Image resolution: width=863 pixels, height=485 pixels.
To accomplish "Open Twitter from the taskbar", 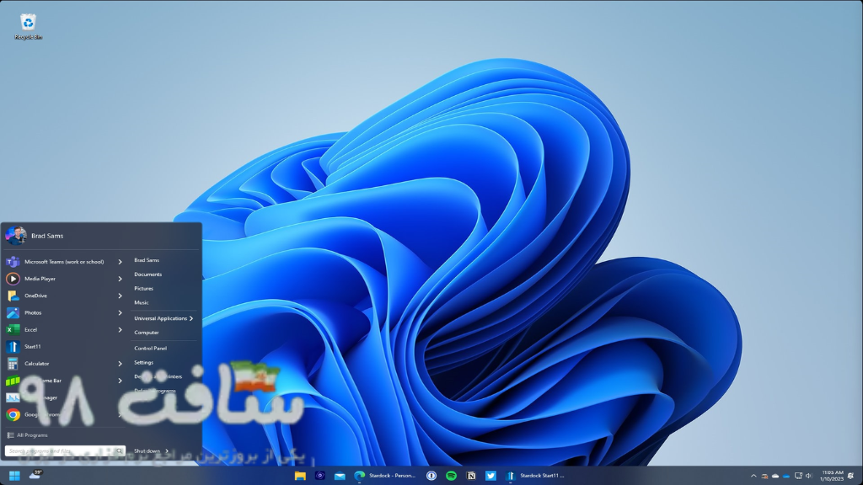I will click(491, 476).
